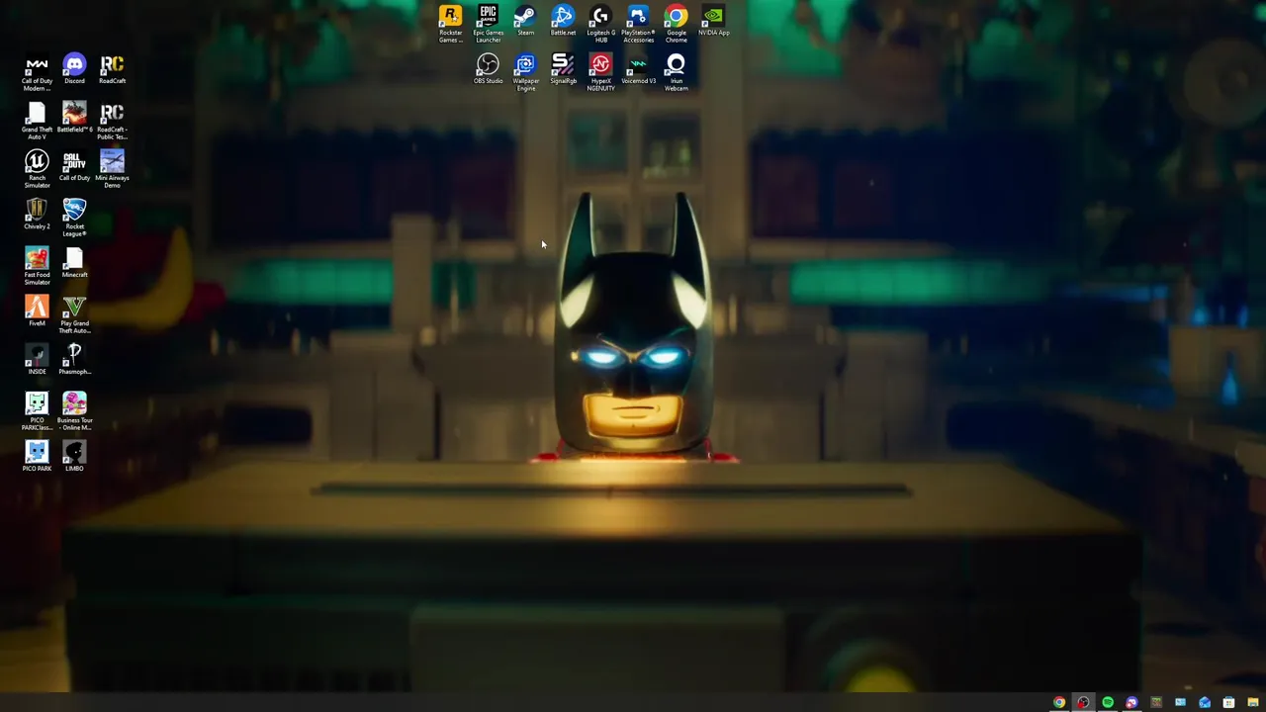Switch to Spotify from the taskbar
The width and height of the screenshot is (1266, 712).
(1108, 702)
